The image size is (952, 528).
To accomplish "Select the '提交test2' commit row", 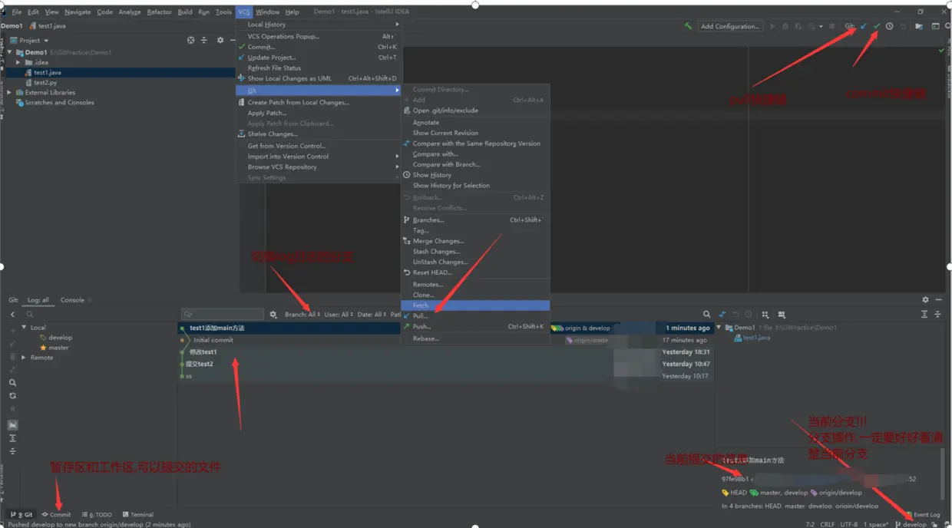I will (x=445, y=364).
